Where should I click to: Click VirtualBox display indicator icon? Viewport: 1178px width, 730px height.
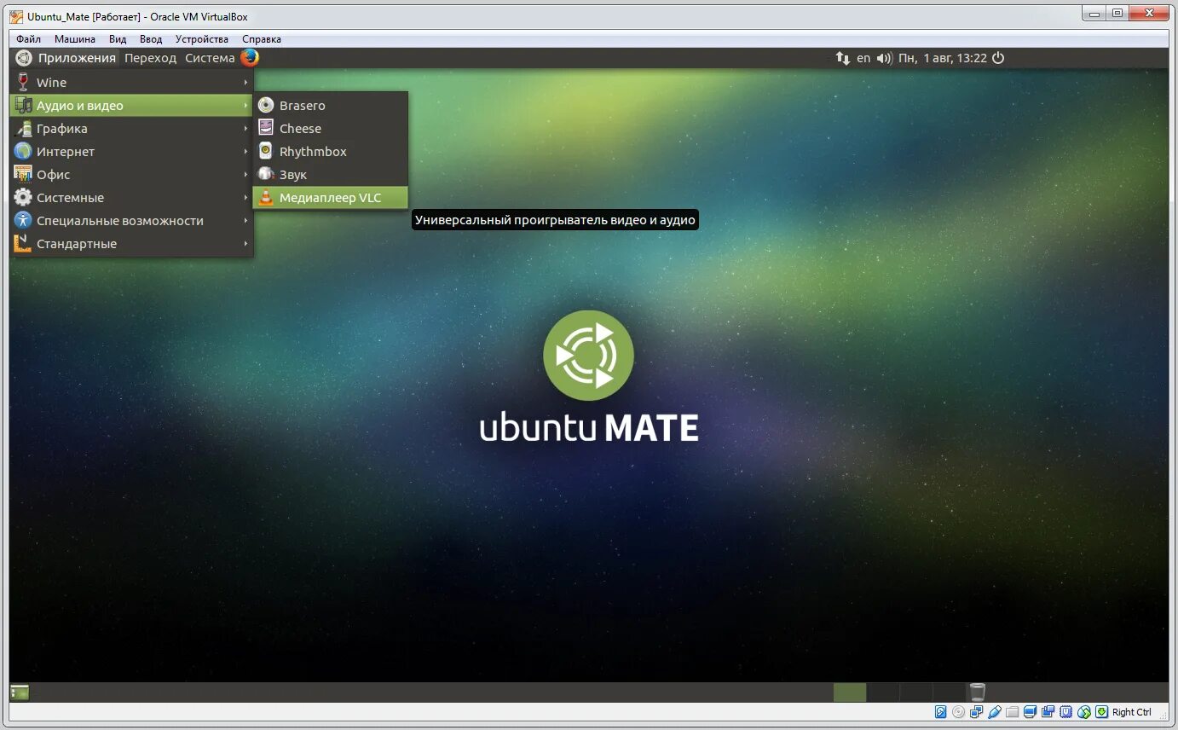tap(1030, 712)
